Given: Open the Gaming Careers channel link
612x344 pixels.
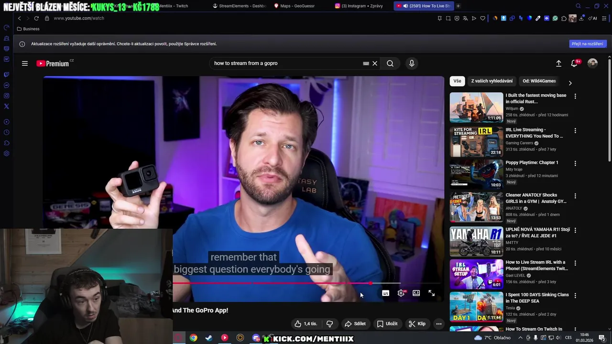Looking at the screenshot, I should click(x=519, y=143).
